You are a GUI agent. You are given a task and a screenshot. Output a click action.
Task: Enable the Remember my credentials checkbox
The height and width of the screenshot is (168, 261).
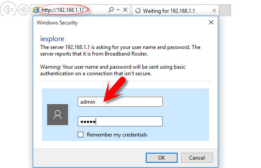(x=81, y=134)
